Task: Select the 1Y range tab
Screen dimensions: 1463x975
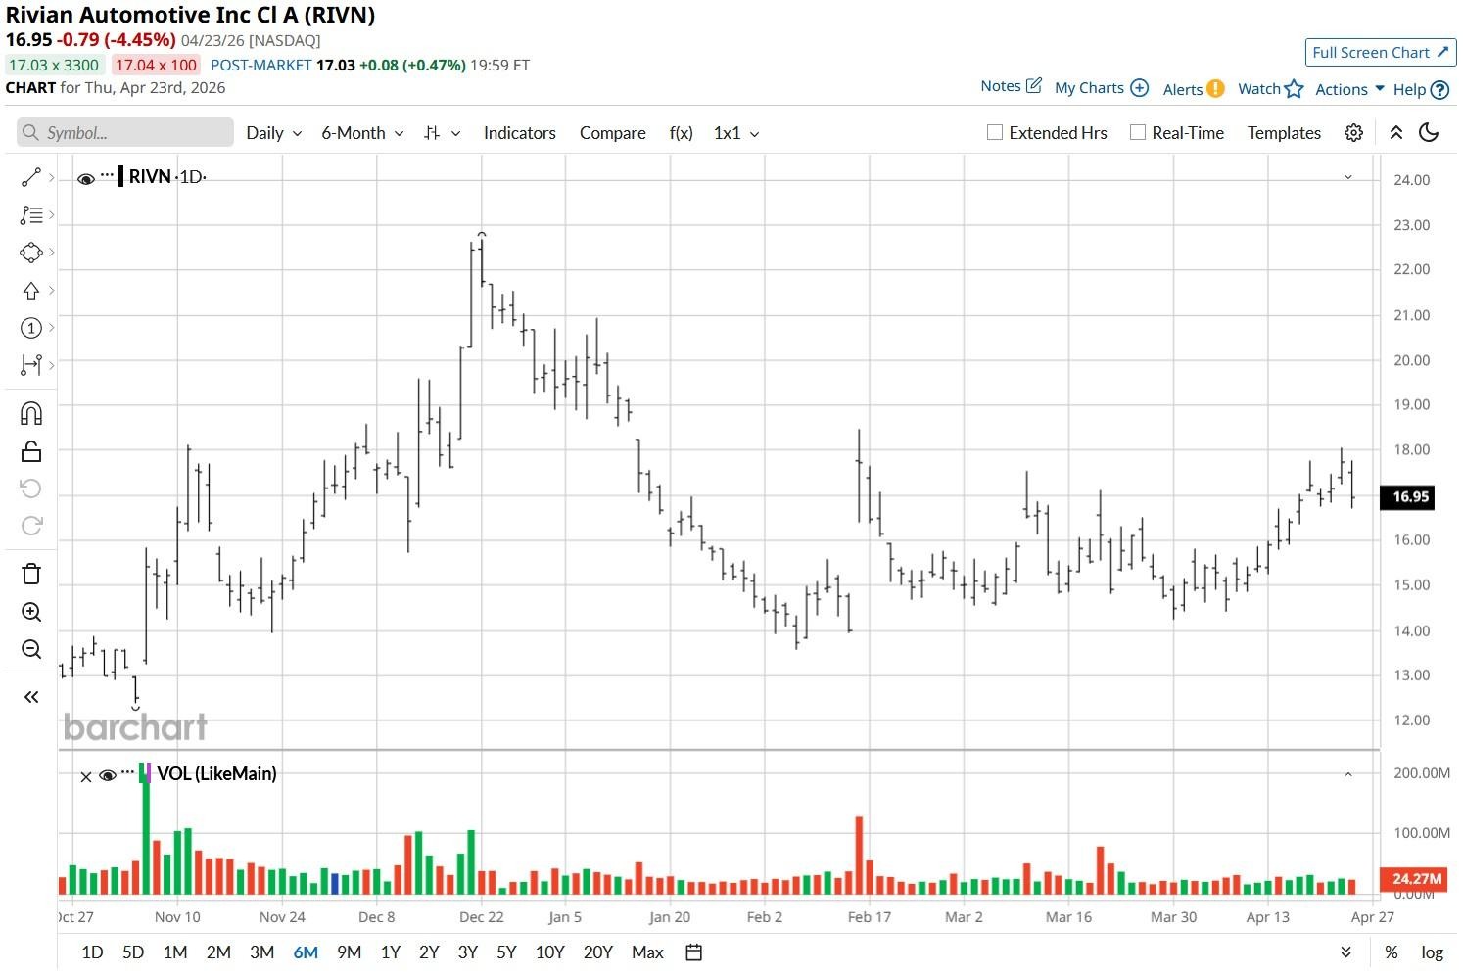Action: pyautogui.click(x=390, y=952)
